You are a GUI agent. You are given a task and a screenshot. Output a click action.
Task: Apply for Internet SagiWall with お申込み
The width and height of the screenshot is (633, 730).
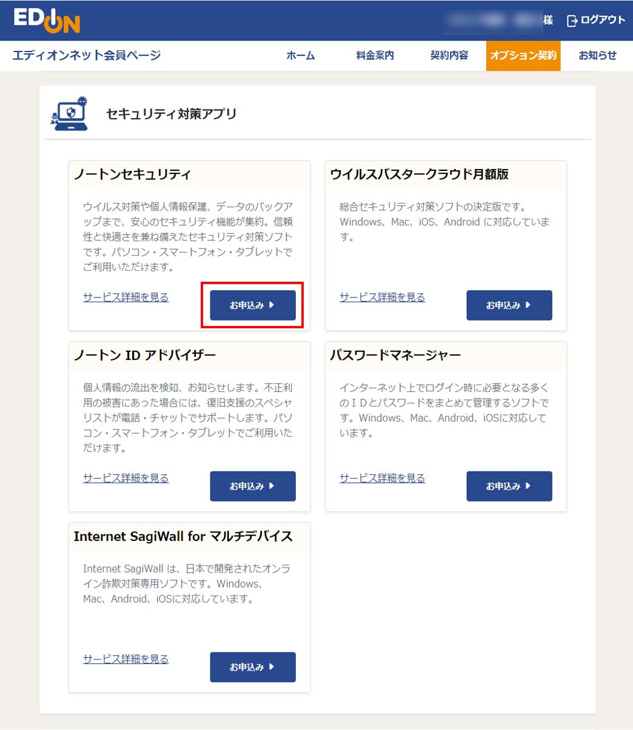(253, 667)
